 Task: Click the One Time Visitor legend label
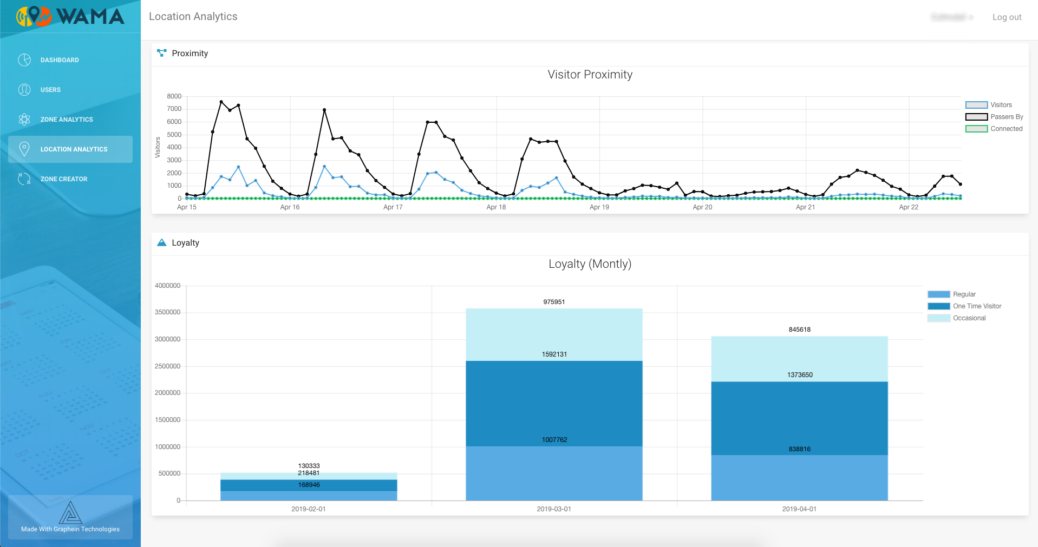coord(977,306)
